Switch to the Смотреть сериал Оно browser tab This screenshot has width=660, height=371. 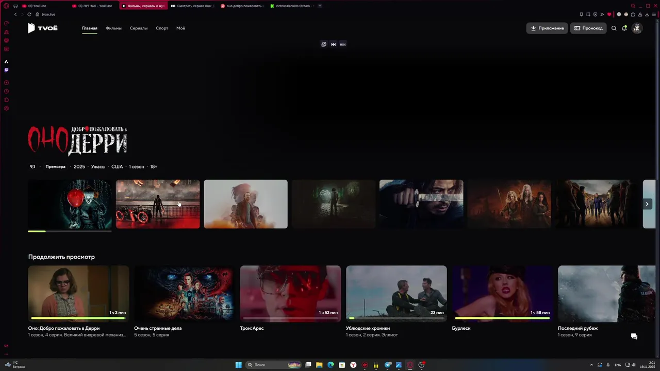[x=192, y=6]
